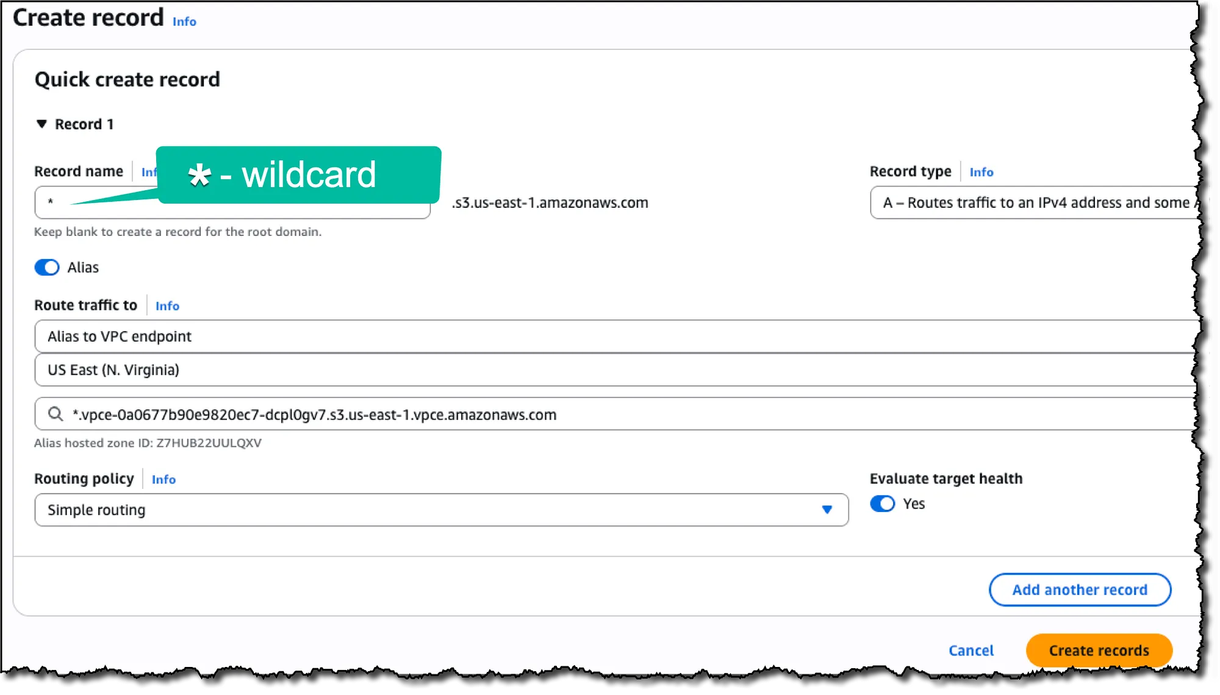This screenshot has height=695, width=1220.
Task: Open the Alias to VPC endpoint selector
Action: coord(610,337)
